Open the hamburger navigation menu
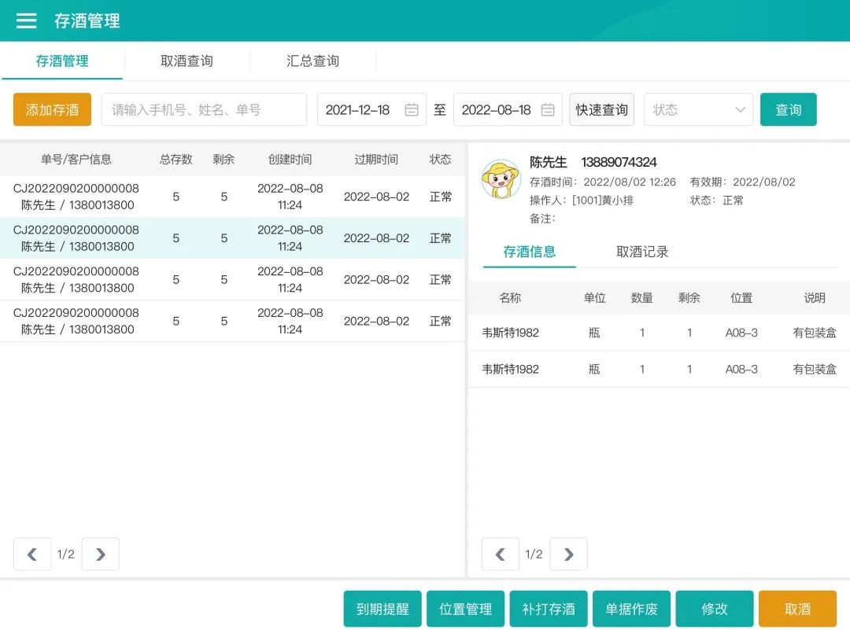This screenshot has width=850, height=637. (x=27, y=21)
